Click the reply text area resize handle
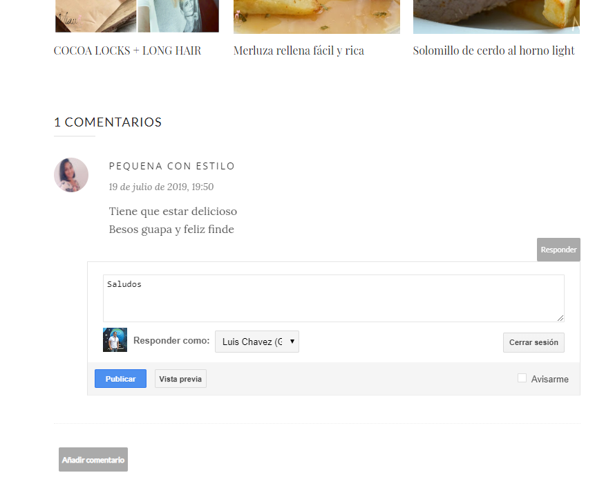Viewport: 595px width, 493px height. 560,318
